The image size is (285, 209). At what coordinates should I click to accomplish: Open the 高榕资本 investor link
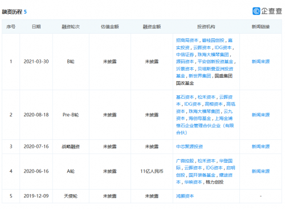[x=214, y=104]
